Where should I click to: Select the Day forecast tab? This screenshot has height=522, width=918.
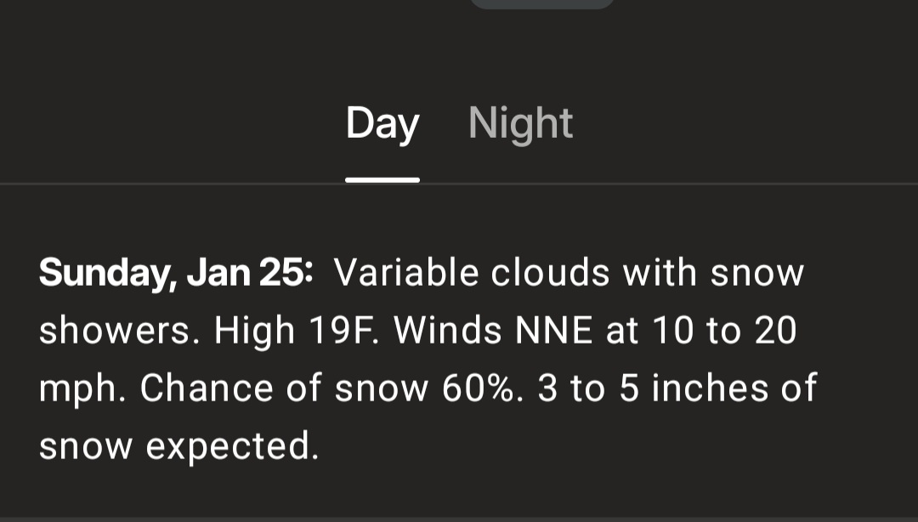pyautogui.click(x=382, y=123)
